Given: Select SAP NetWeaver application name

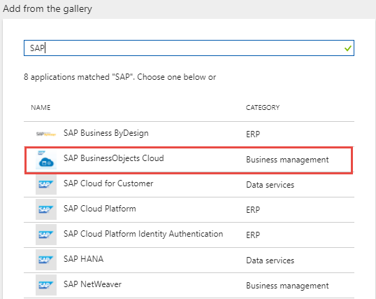Looking at the screenshot, I should tap(92, 284).
